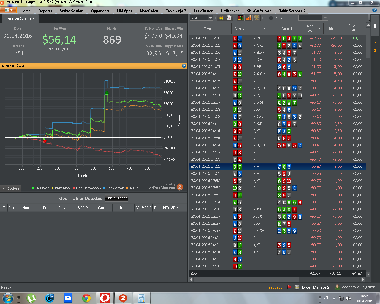Show hidden system tray icons
Viewport: 380px width, 304px height.
tap(334, 298)
